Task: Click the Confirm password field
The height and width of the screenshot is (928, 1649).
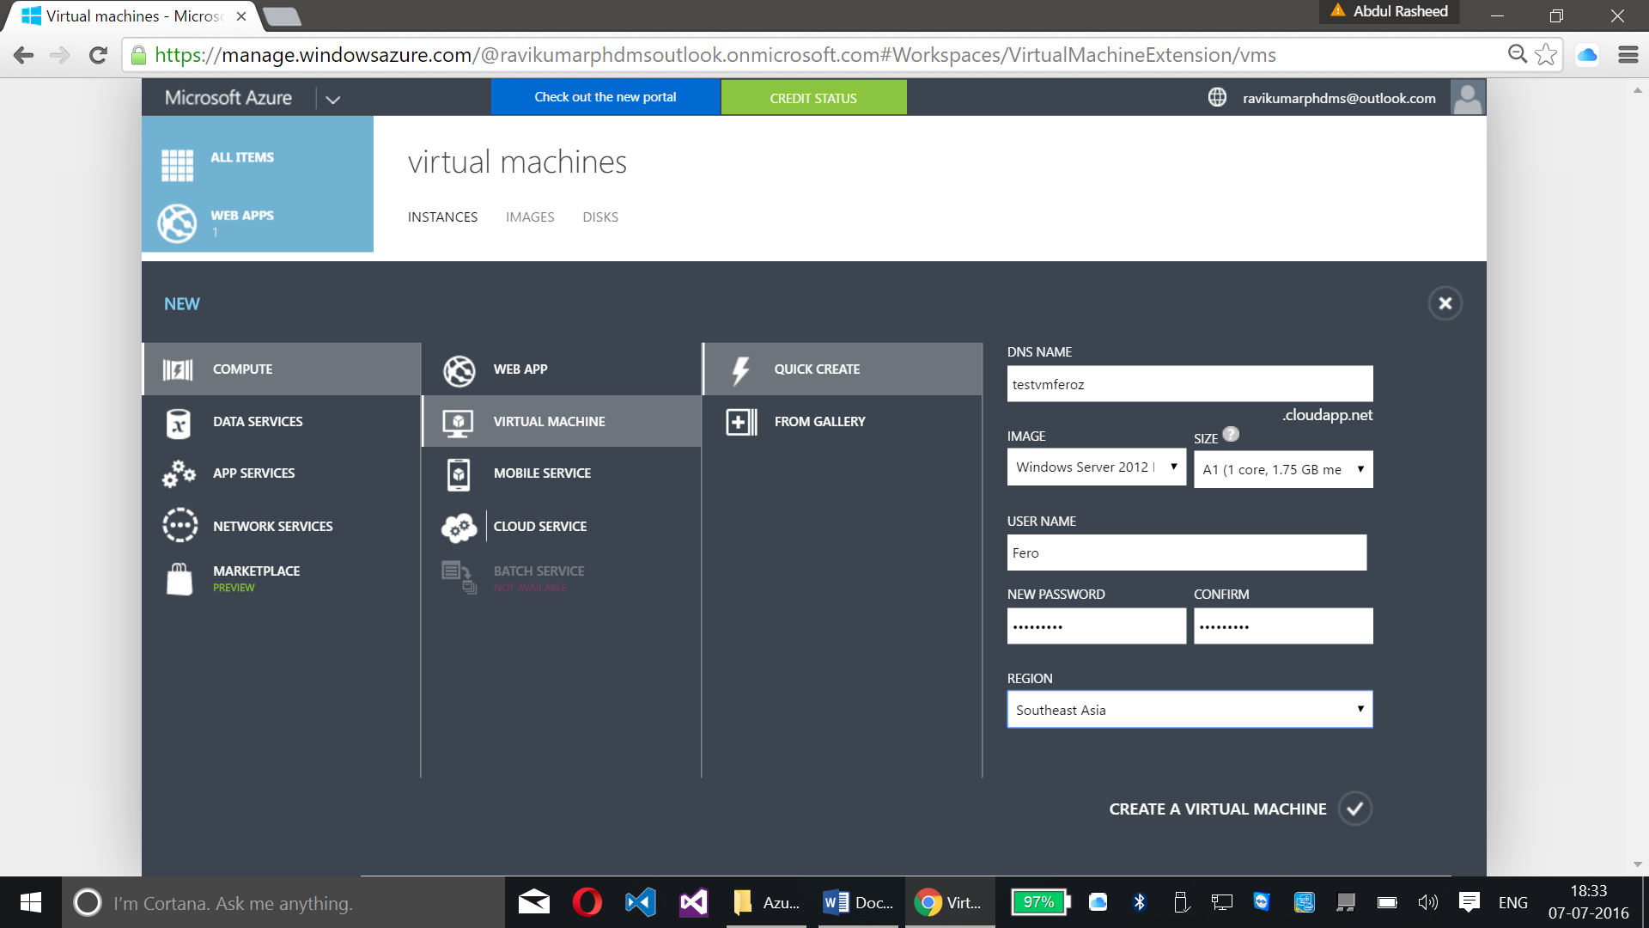Action: (x=1283, y=626)
